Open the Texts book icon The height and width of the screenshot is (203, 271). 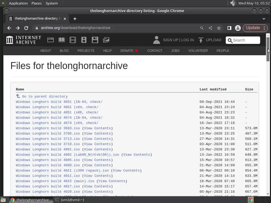(62, 40)
